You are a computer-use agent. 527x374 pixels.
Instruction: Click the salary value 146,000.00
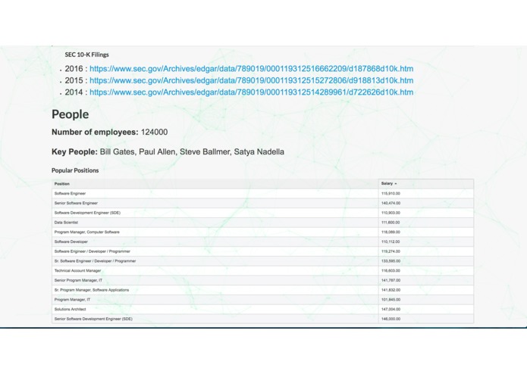pos(391,319)
